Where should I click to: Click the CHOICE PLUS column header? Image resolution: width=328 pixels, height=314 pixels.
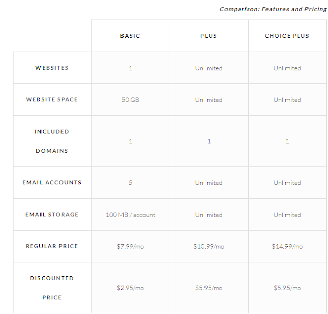tap(287, 36)
